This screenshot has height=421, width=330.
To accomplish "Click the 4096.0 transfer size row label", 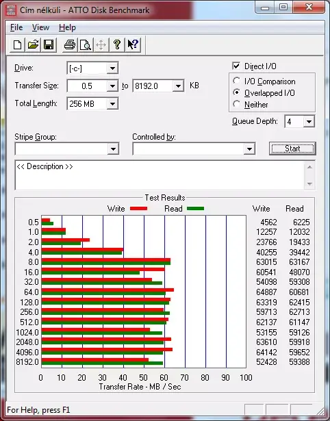I will 27,352.
